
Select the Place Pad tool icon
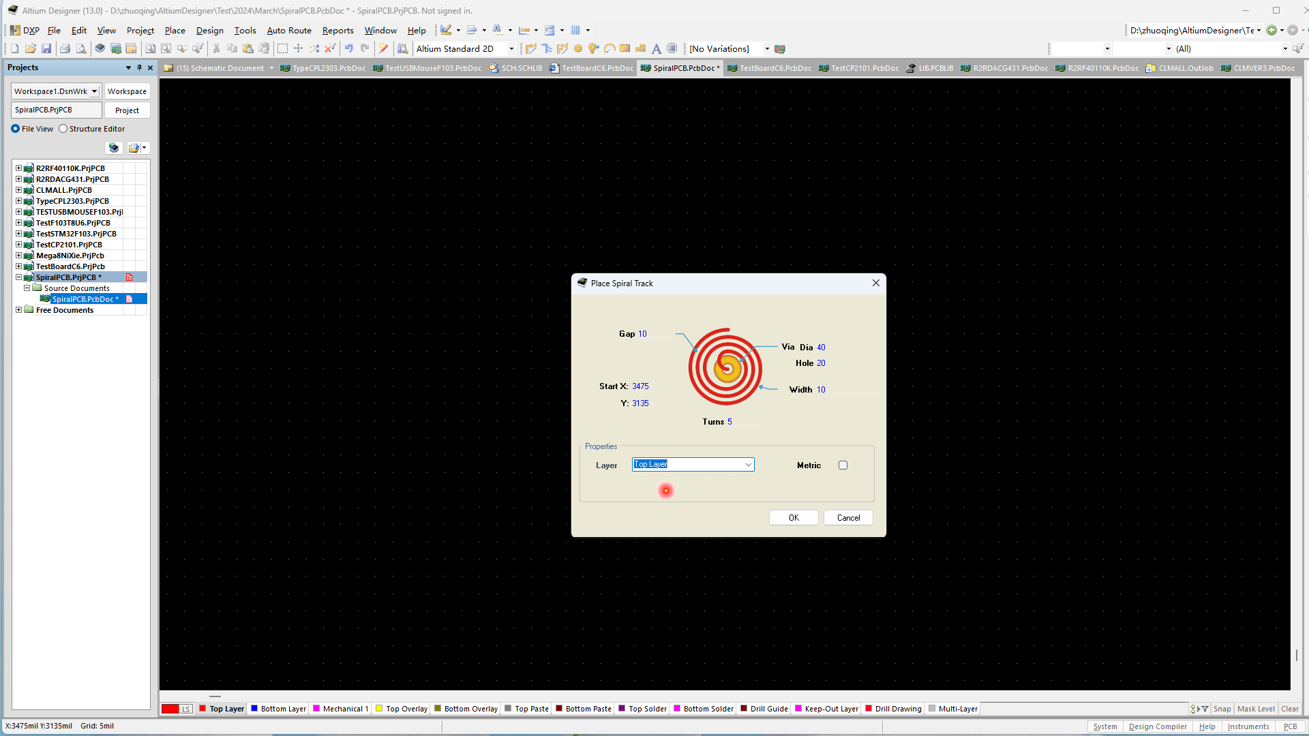point(578,48)
